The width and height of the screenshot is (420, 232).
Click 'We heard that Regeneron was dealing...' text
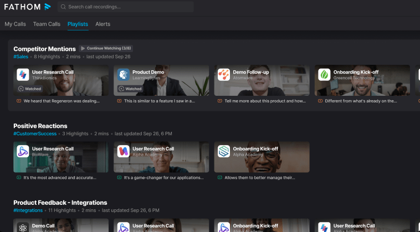(62, 101)
